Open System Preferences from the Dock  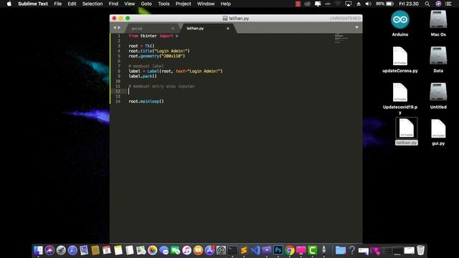pyautogui.click(x=221, y=250)
